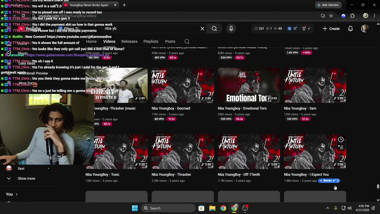Click the Create button
The height and width of the screenshot is (214, 380).
click(331, 29)
